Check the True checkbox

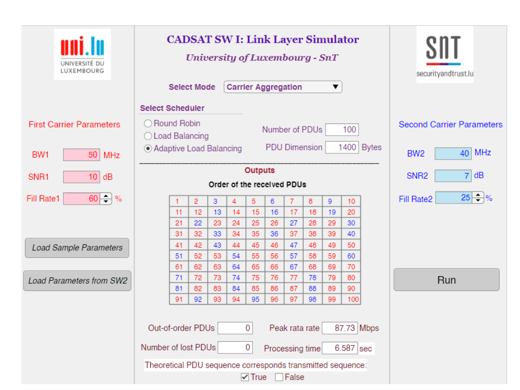pyautogui.click(x=245, y=377)
